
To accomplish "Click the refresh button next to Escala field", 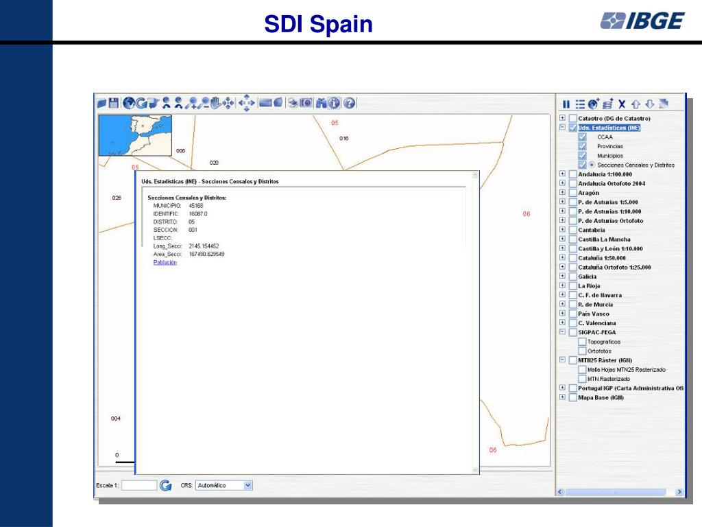I will tap(166, 485).
